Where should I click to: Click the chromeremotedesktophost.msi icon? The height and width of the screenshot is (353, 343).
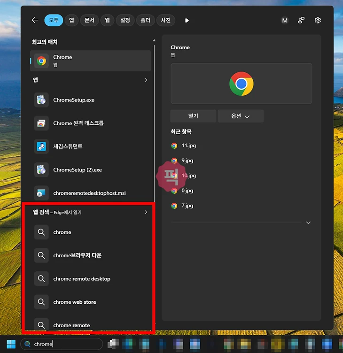(x=41, y=193)
